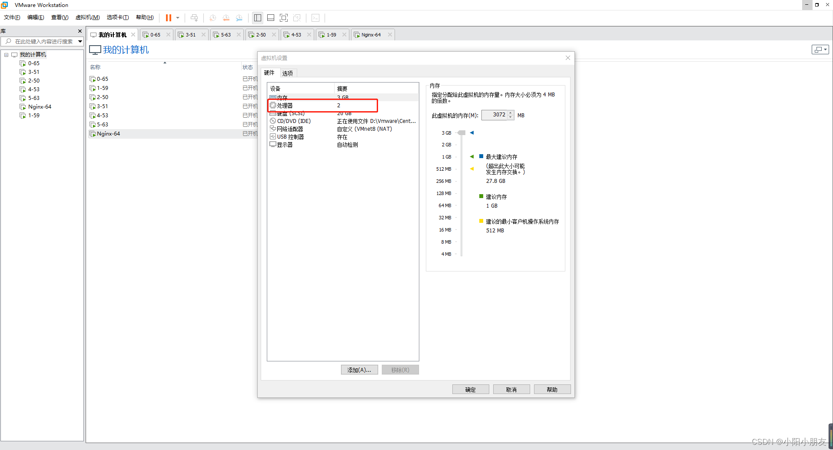The height and width of the screenshot is (450, 833).
Task: Click the full screen mode icon
Action: coord(284,18)
